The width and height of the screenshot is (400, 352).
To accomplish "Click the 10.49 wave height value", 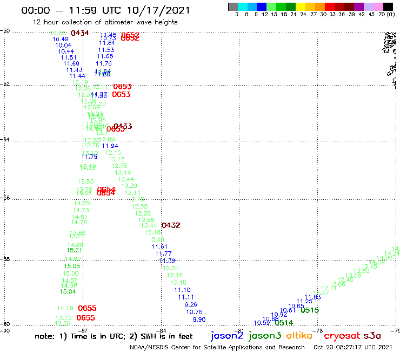I will coord(61,39).
